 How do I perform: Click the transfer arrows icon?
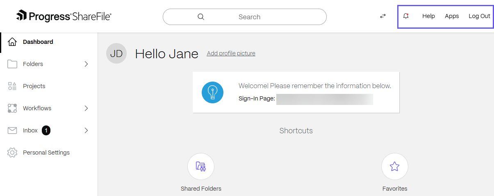point(382,16)
